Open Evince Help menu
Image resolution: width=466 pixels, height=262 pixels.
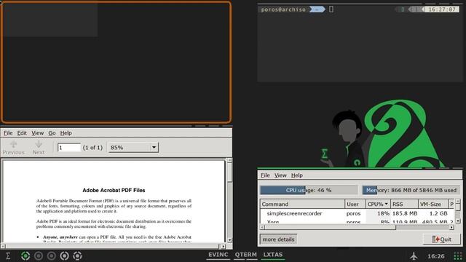[66, 132]
